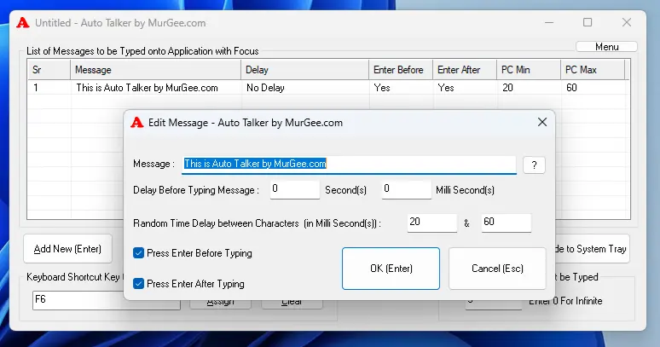Click the minimum random delay field showing 20

pyautogui.click(x=431, y=223)
